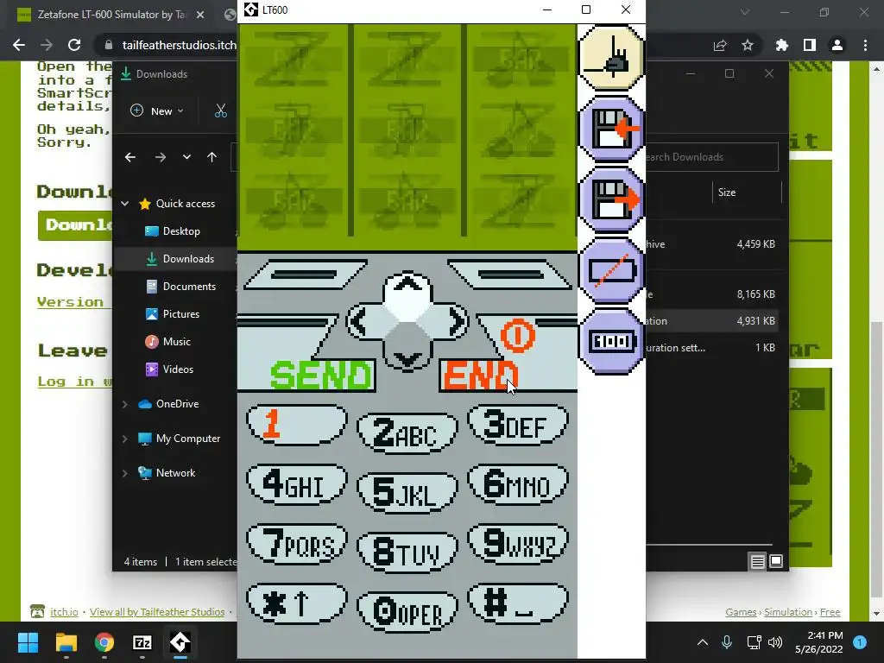Tap the 8 TUV key
Screen dimensions: 884x663
(407, 552)
